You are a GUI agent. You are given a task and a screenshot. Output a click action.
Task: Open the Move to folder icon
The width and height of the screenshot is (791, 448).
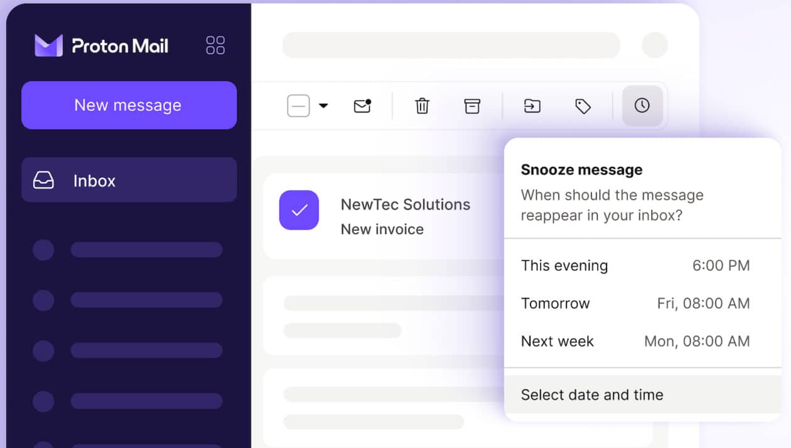pos(531,106)
